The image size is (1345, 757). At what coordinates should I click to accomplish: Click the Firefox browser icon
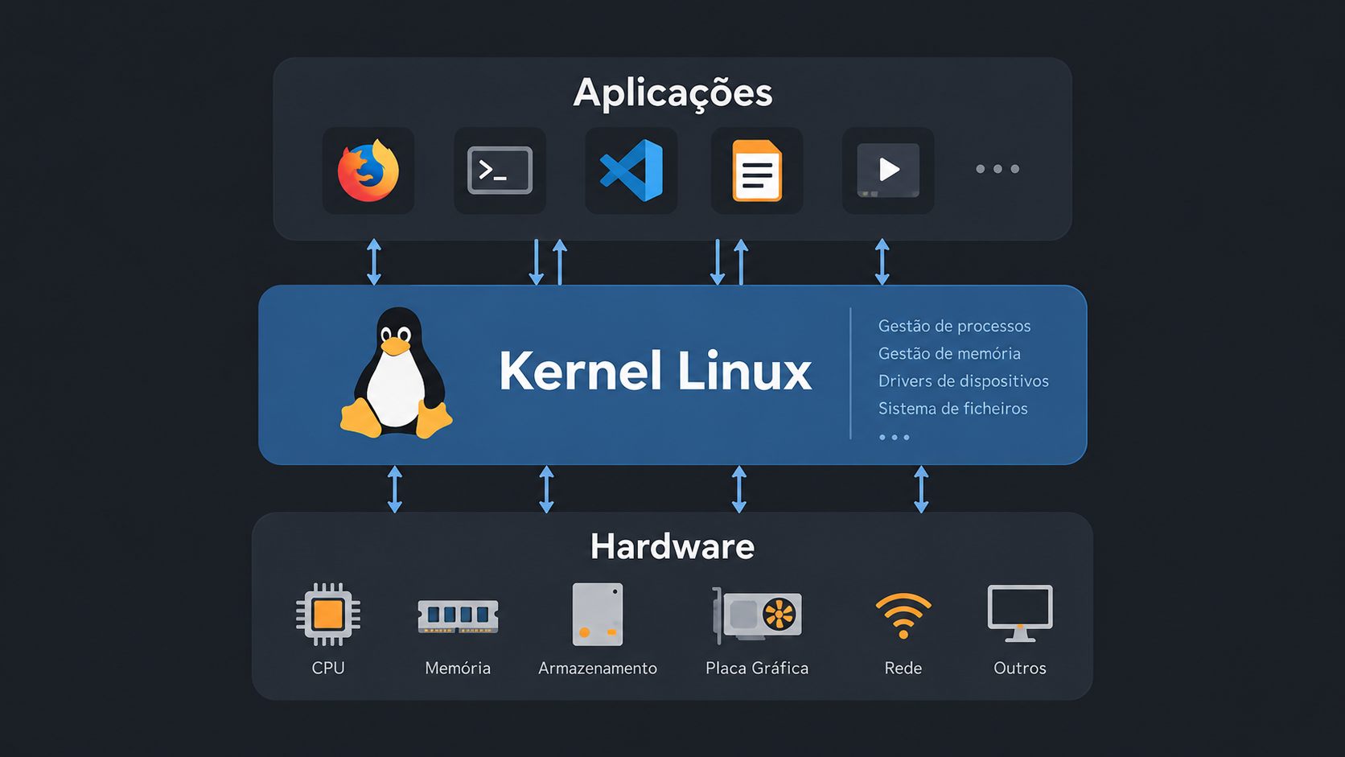tap(368, 171)
